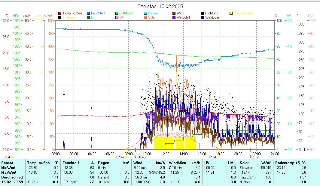Click the cyan Regen legend swatch
Image resolution: width=320 pixels, height=186 pixels.
click(x=146, y=13)
